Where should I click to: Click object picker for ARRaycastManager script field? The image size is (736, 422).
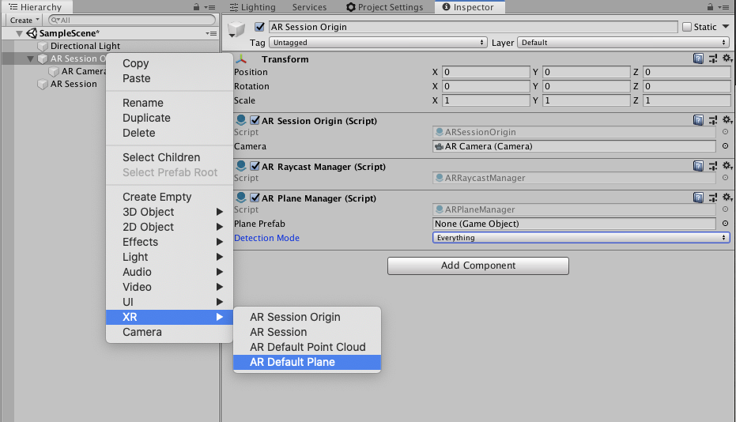(x=725, y=178)
